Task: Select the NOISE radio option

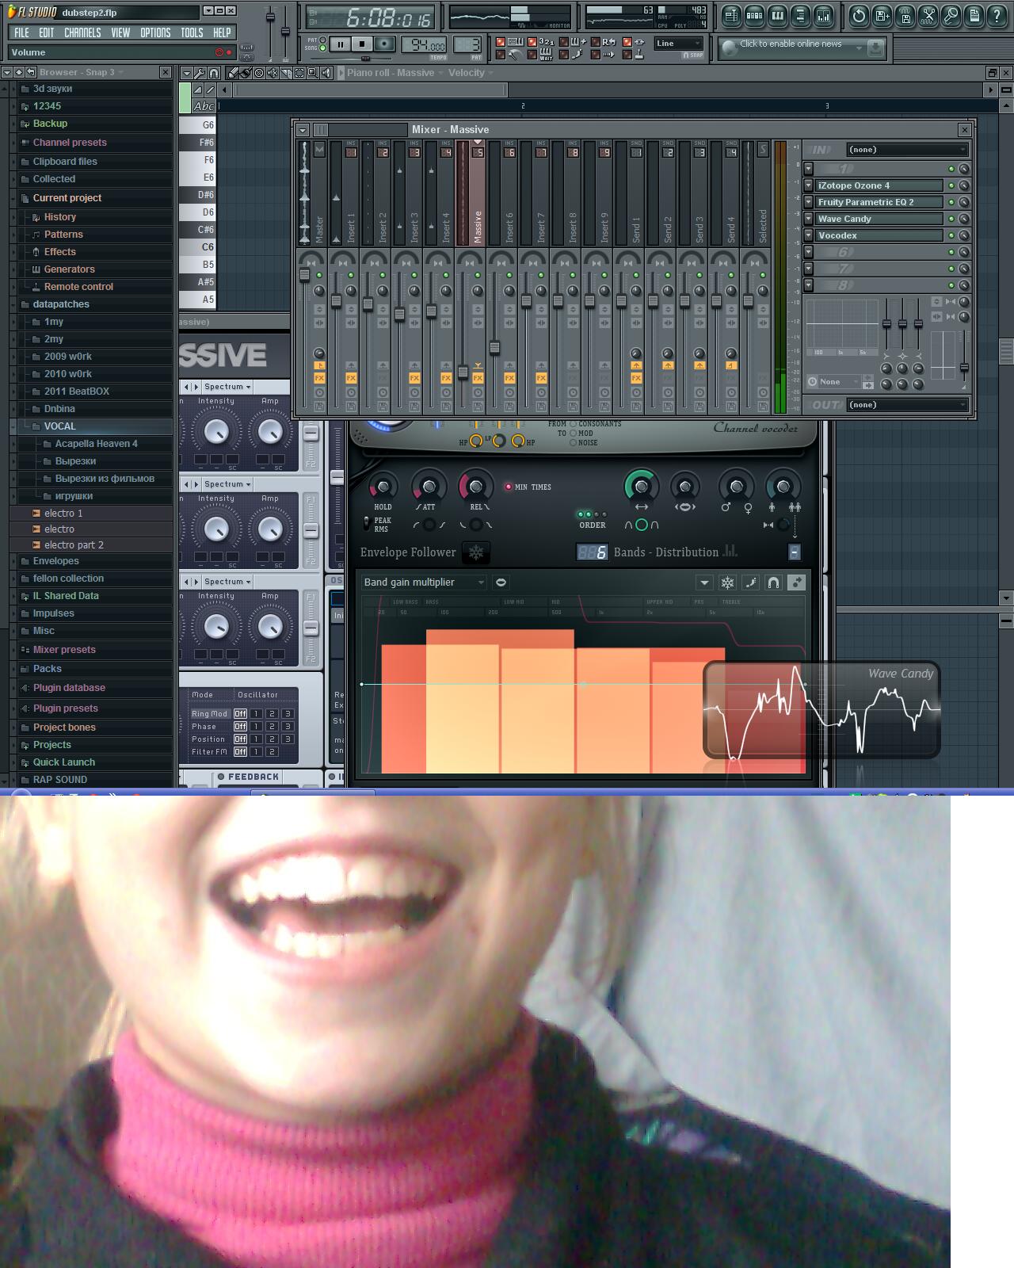Action: click(573, 443)
